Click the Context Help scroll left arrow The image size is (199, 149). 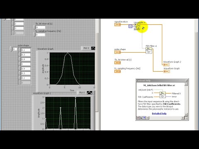(x=148, y=118)
